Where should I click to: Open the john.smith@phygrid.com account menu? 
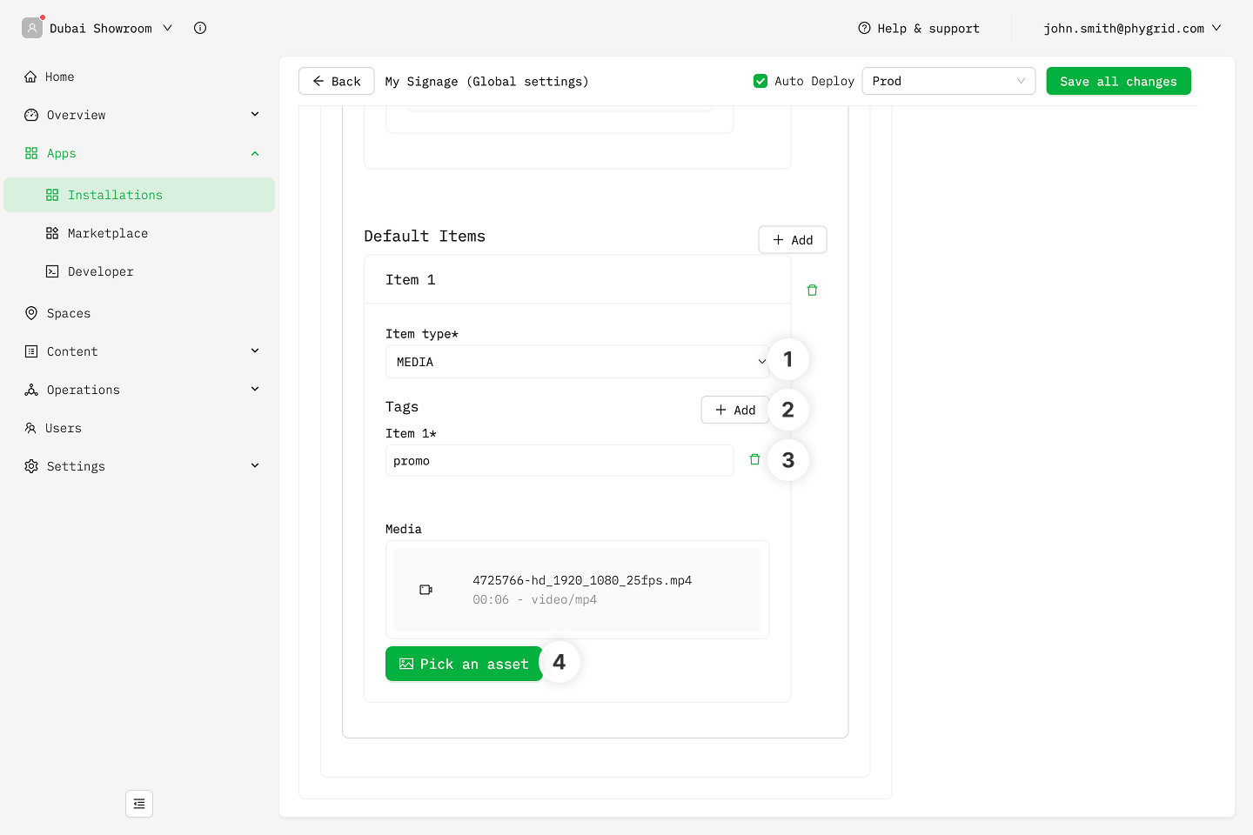pos(1131,29)
